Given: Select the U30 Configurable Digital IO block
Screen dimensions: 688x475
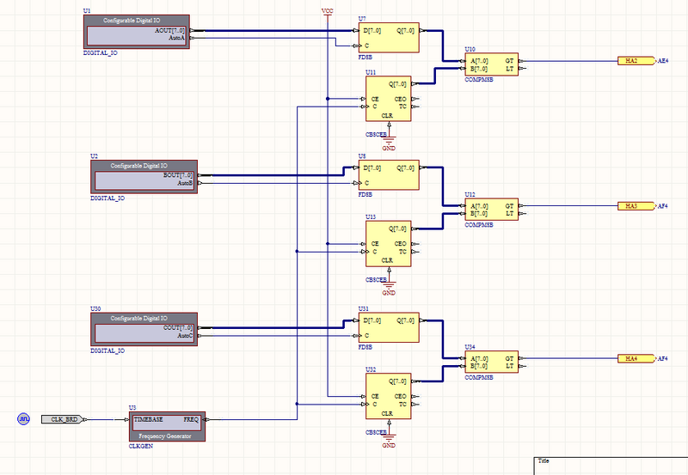Looking at the screenshot, I should (144, 330).
